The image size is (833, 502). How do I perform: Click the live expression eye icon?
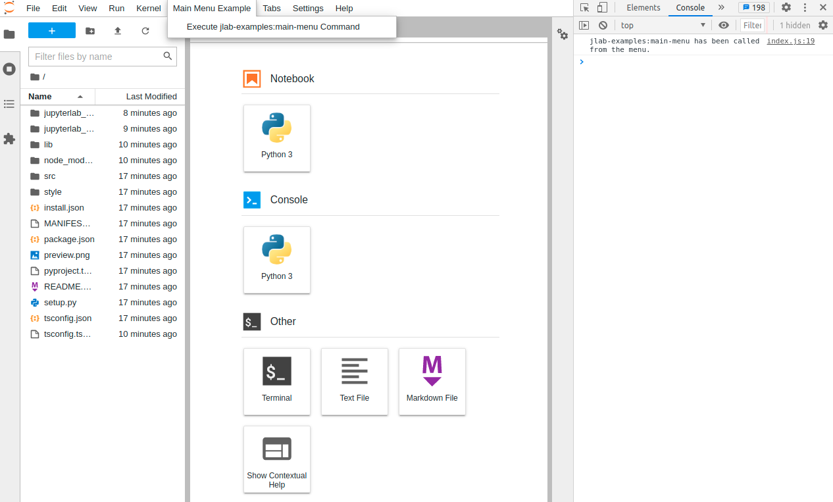[724, 25]
